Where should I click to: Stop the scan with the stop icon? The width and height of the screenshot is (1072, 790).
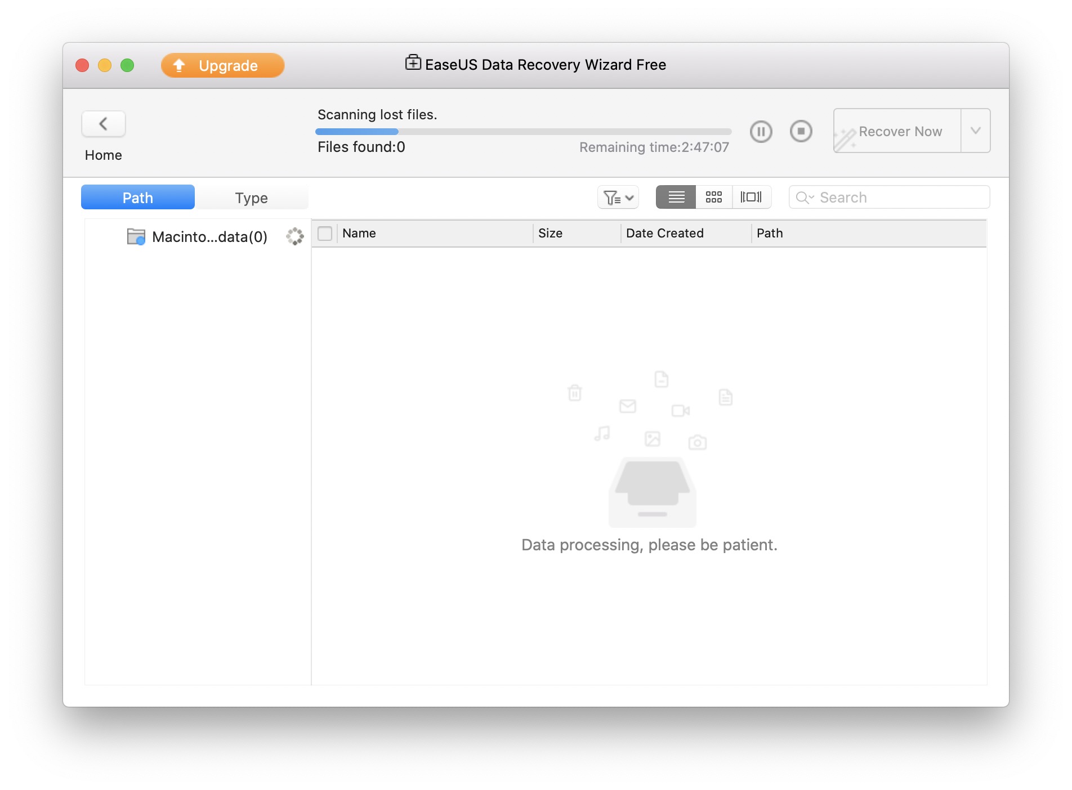pyautogui.click(x=801, y=132)
